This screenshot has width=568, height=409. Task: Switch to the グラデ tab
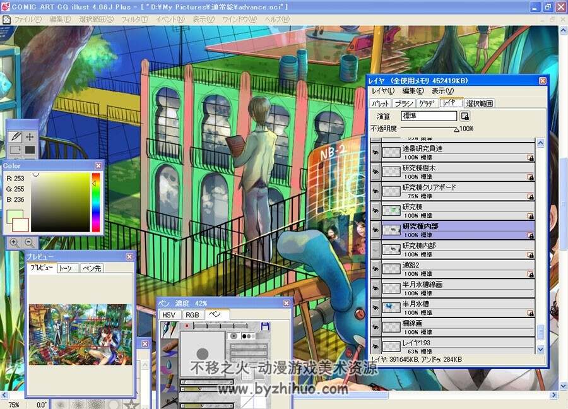(427, 104)
